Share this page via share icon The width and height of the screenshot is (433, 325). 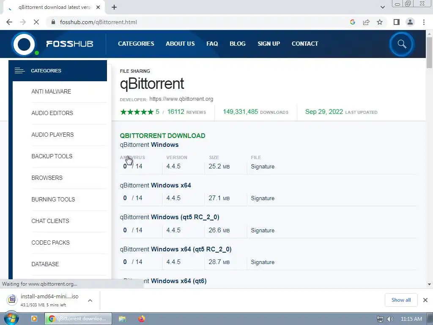[x=366, y=22]
